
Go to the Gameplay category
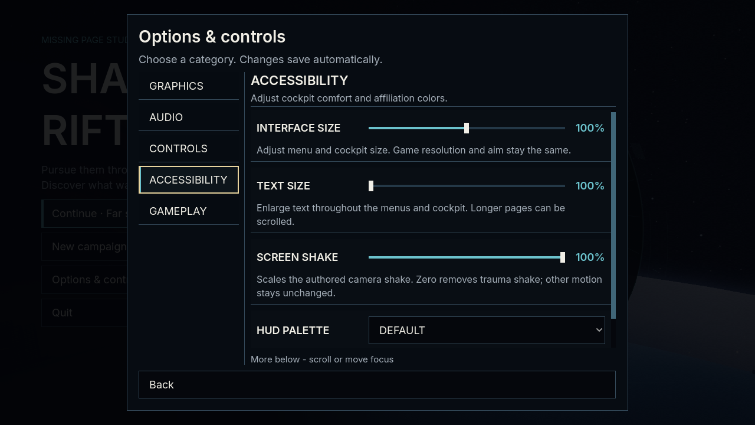point(189,211)
